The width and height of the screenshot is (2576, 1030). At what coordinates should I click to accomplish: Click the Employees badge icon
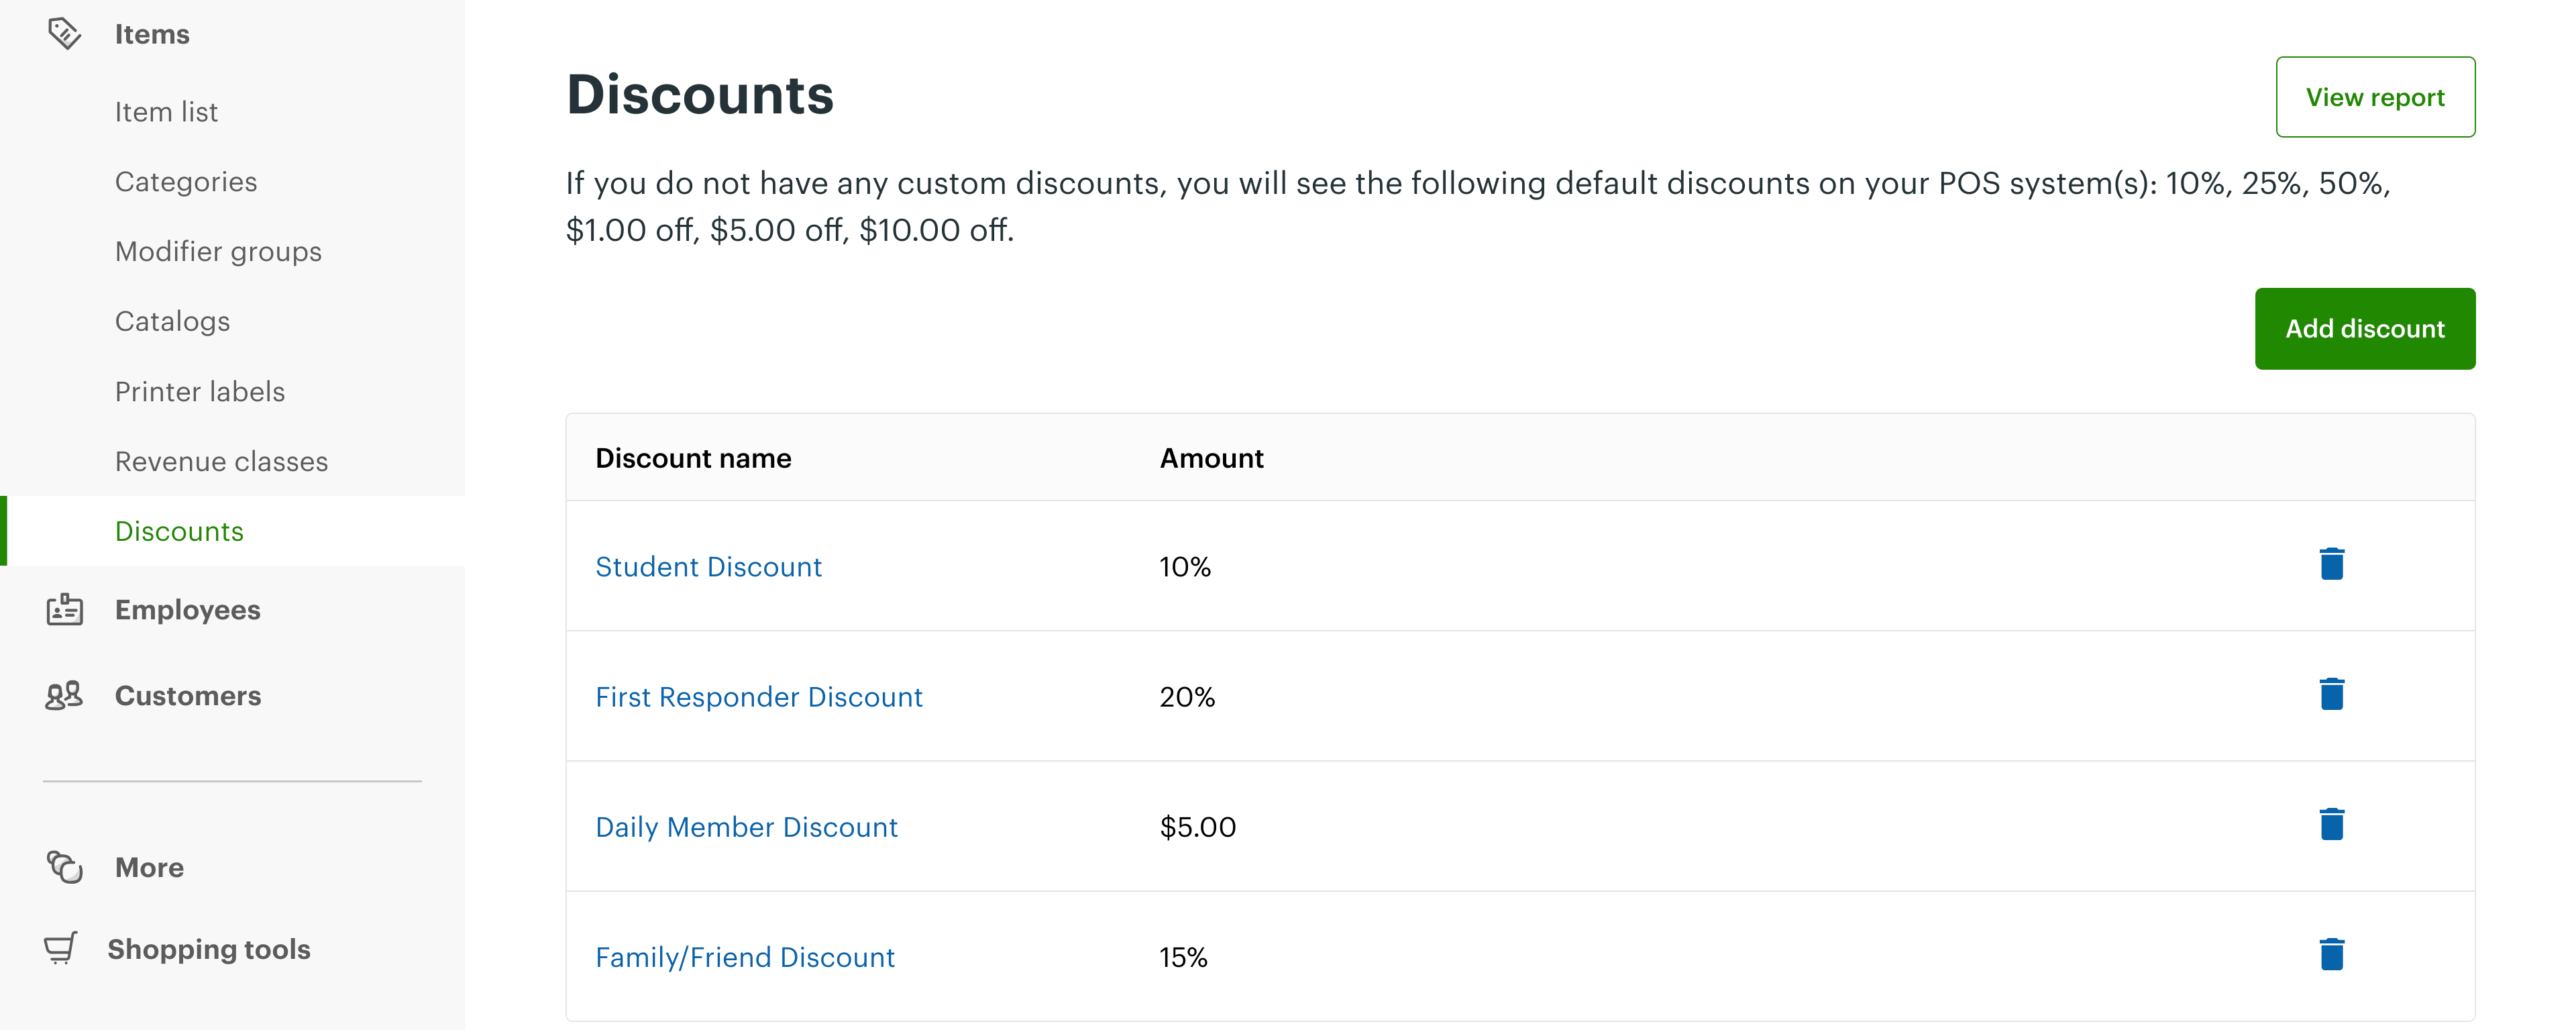[x=64, y=609]
